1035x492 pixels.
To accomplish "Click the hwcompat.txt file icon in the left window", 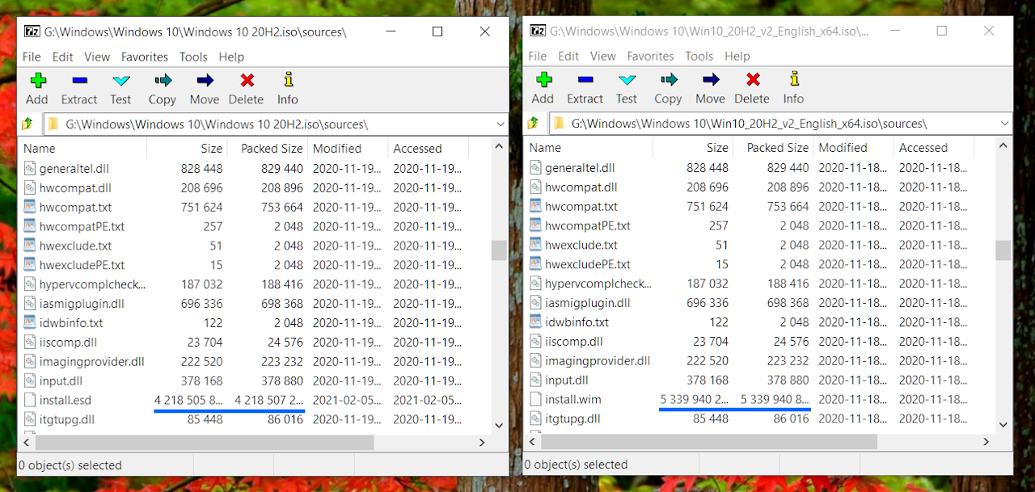I will (x=30, y=207).
